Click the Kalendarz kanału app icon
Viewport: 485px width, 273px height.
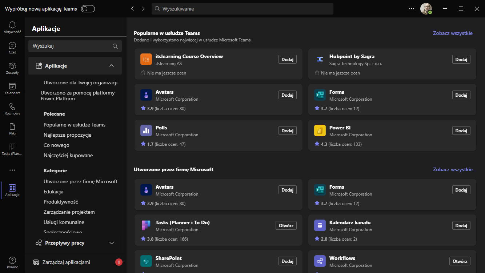point(320,225)
